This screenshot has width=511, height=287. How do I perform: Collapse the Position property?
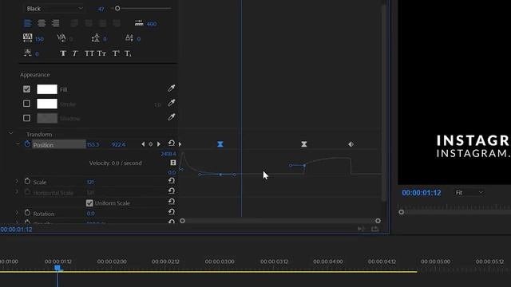18,143
